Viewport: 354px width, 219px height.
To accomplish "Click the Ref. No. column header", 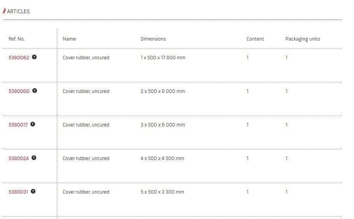I will pos(17,39).
